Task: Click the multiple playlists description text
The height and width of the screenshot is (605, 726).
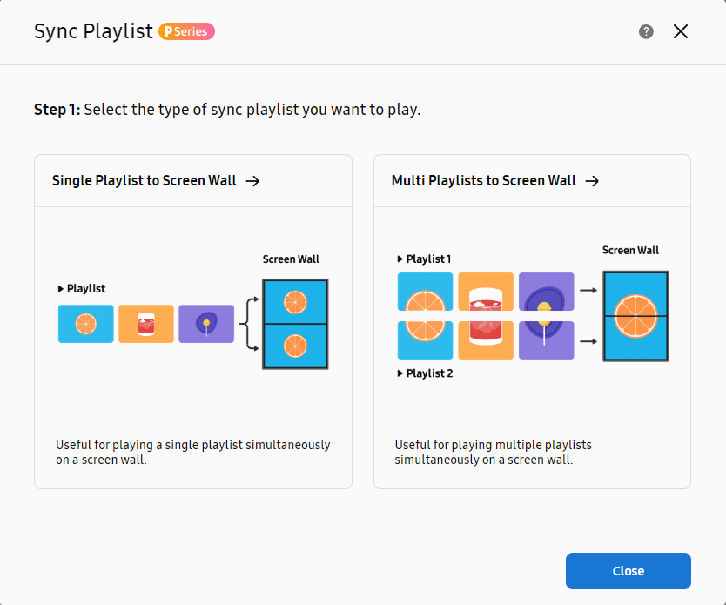Action: point(493,453)
